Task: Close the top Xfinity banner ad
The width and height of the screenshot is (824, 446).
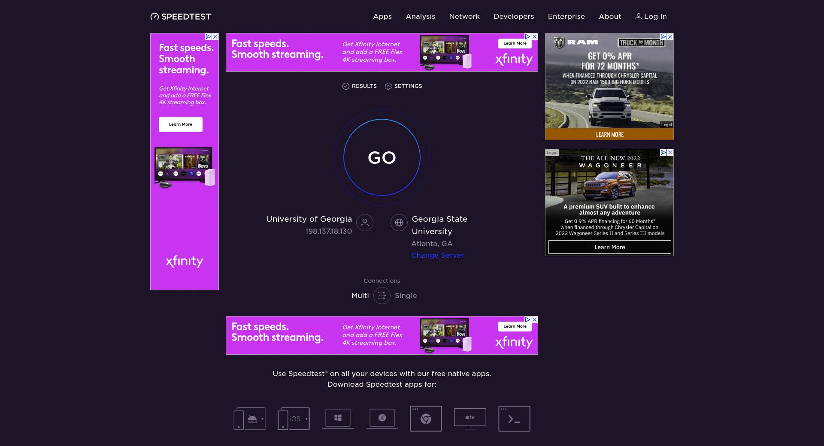Action: point(535,36)
